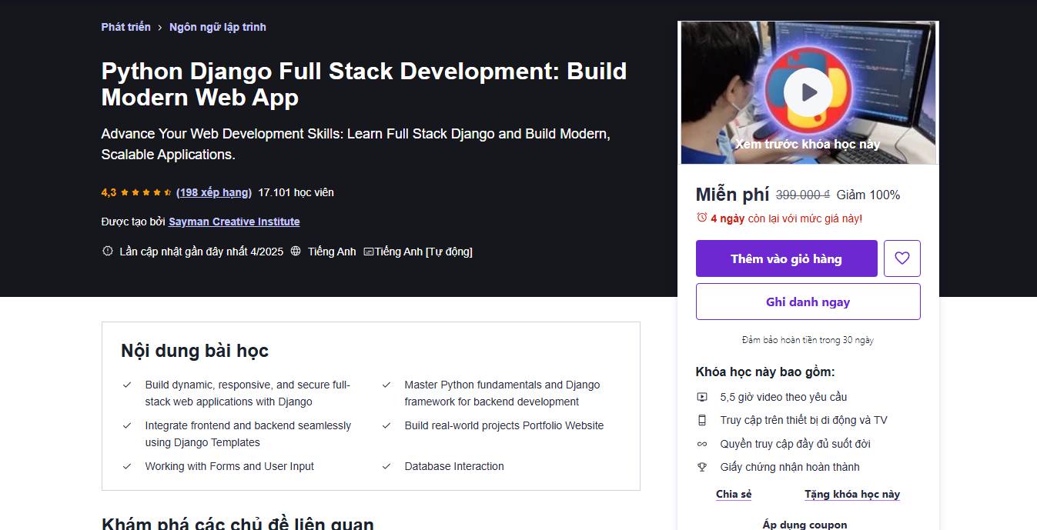This screenshot has width=1037, height=530.
Task: Add course to wishlist heart icon
Action: pos(902,258)
